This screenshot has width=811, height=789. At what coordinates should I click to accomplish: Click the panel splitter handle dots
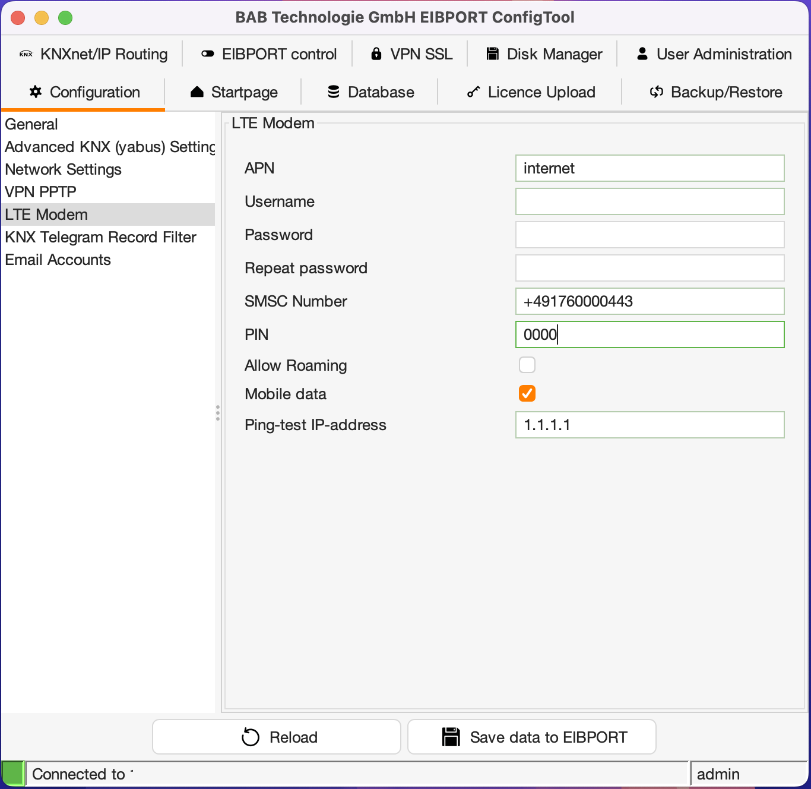click(x=218, y=413)
